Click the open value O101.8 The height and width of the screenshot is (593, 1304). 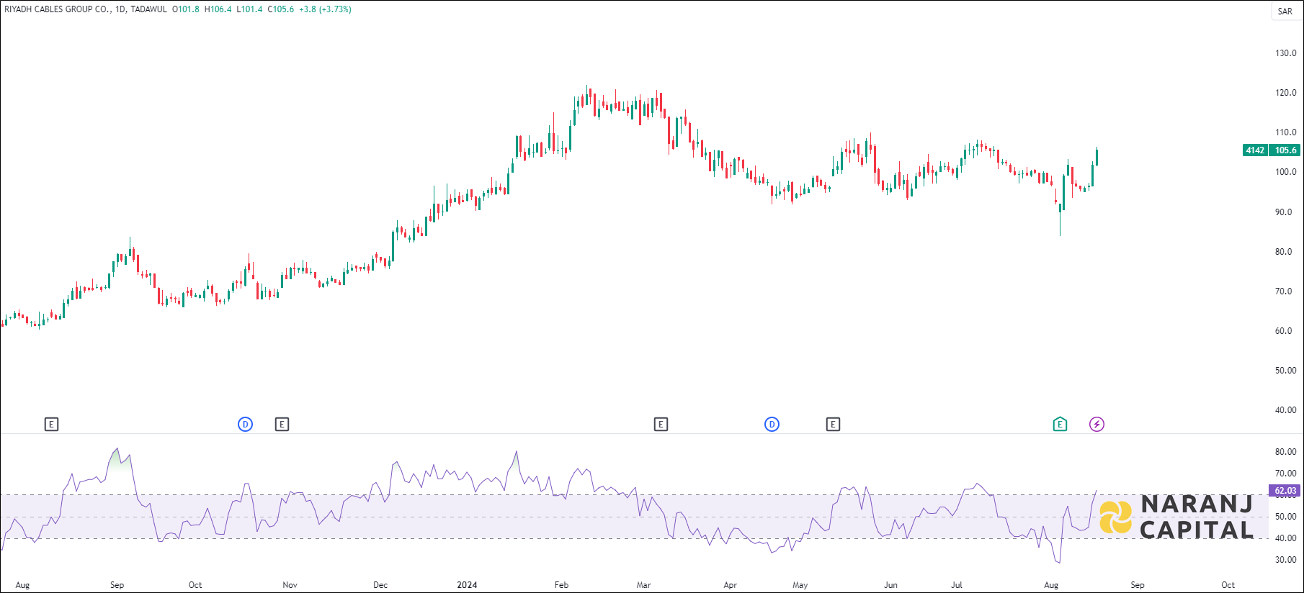tap(186, 9)
